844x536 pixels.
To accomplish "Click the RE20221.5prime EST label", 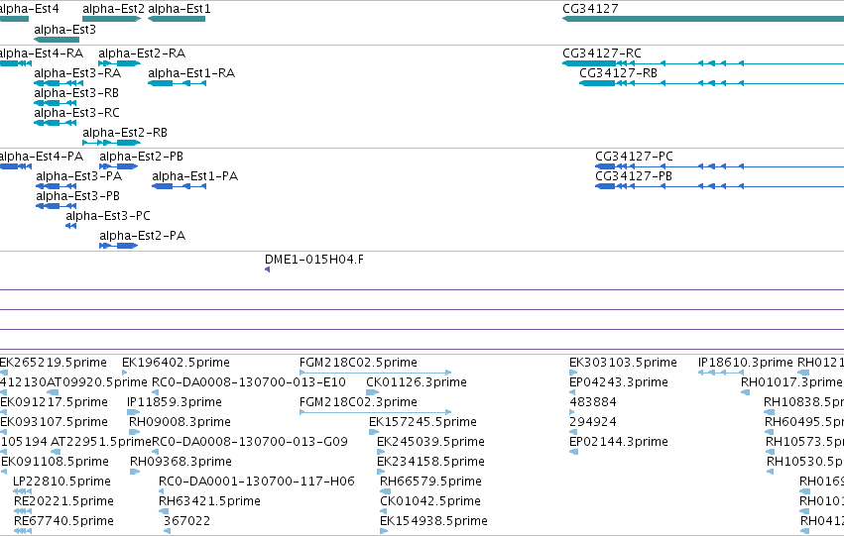I will pos(63,501).
